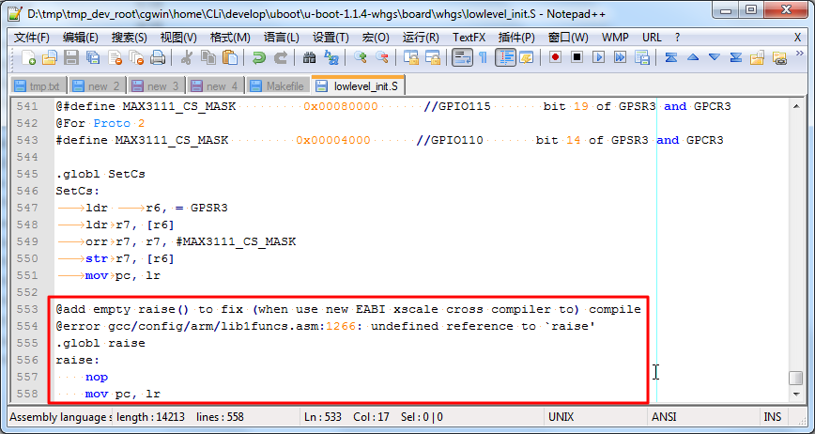The height and width of the screenshot is (434, 815).
Task: Toggle show all characters pilcrow icon
Action: [483, 57]
